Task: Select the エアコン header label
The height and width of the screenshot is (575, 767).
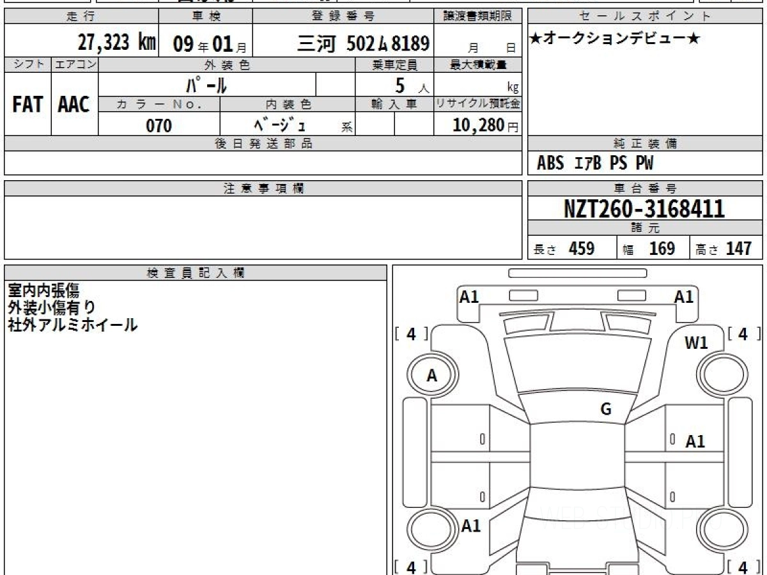Action: [75, 65]
